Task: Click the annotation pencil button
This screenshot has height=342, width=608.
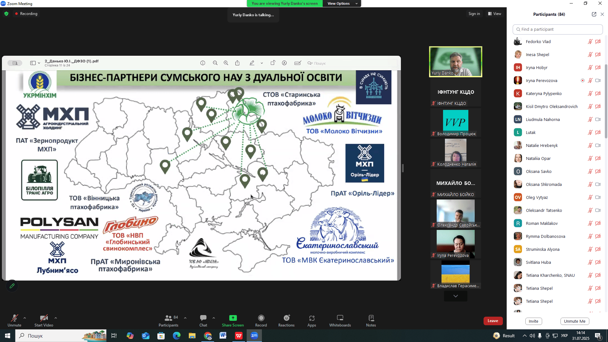Action: point(12,286)
